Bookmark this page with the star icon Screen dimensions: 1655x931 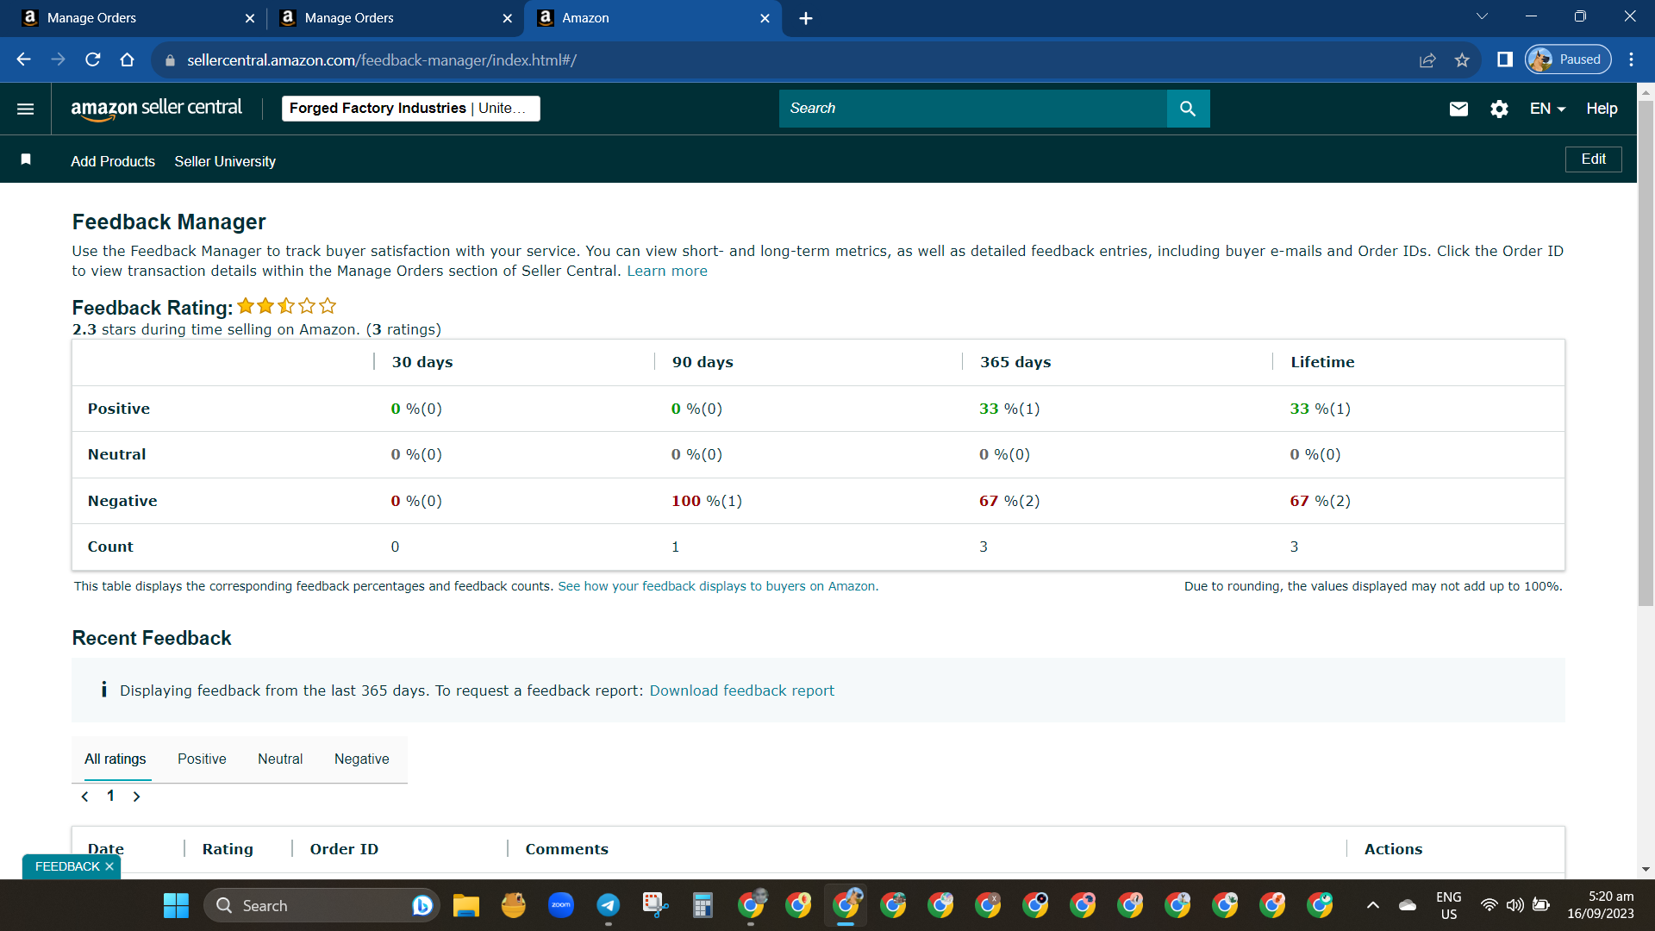pos(1462,59)
